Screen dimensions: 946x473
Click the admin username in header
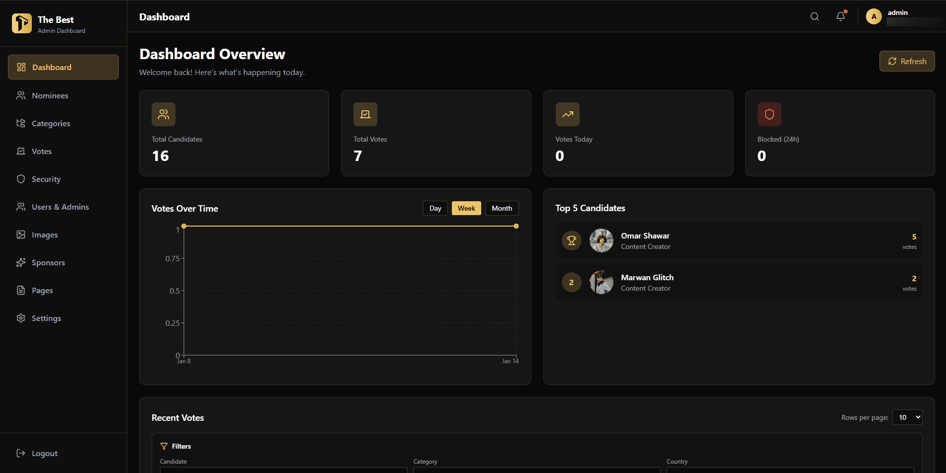click(898, 13)
